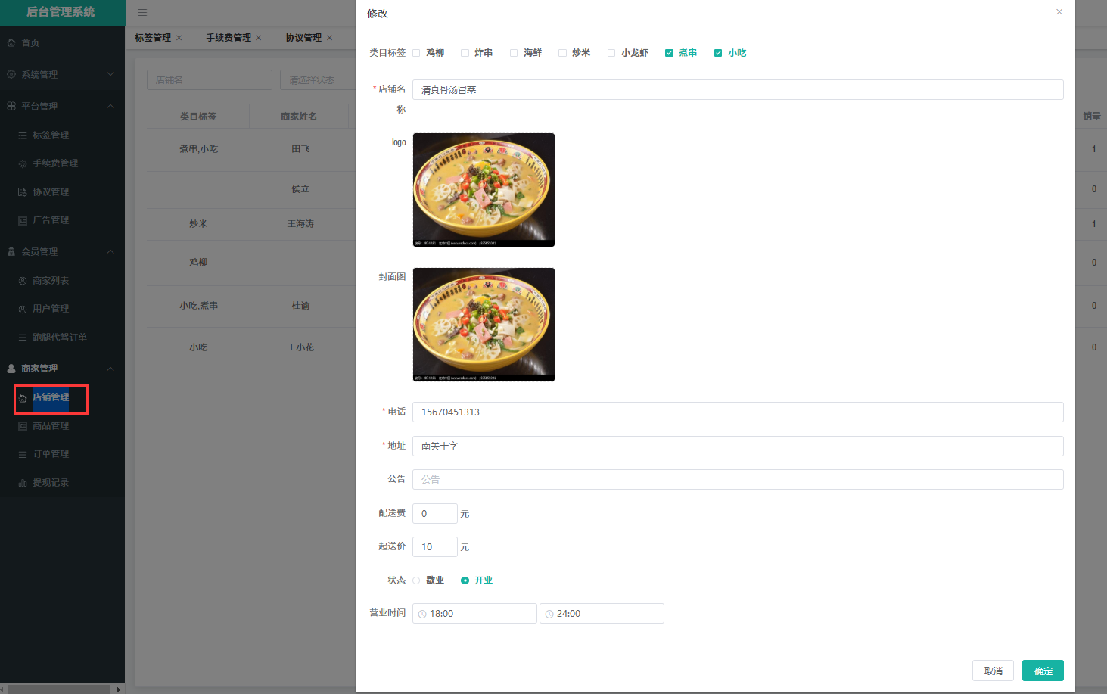Image resolution: width=1107 pixels, height=694 pixels.
Task: Click clock icon in 18:00 time field
Action: click(x=422, y=614)
